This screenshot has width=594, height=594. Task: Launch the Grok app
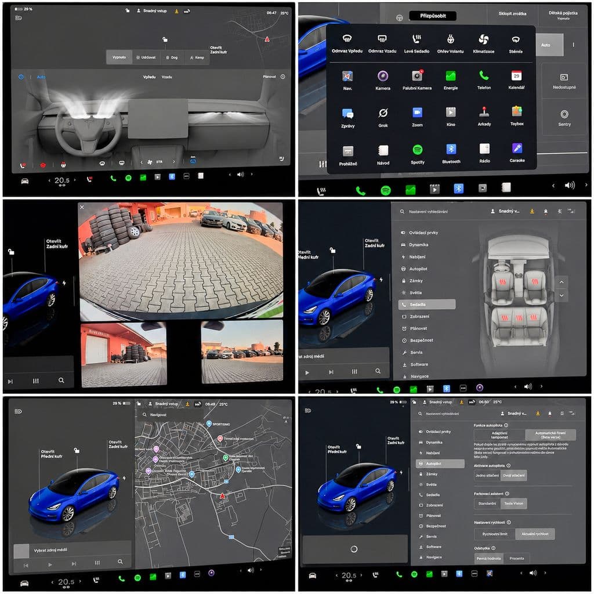[383, 117]
